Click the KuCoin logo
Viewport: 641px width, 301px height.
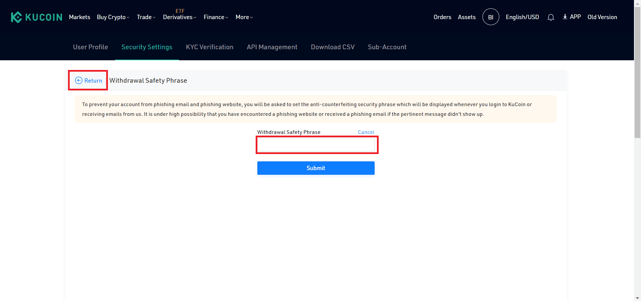(37, 17)
